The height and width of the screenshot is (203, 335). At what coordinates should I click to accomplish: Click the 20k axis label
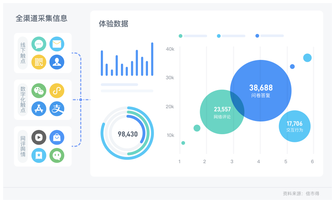click(170, 107)
